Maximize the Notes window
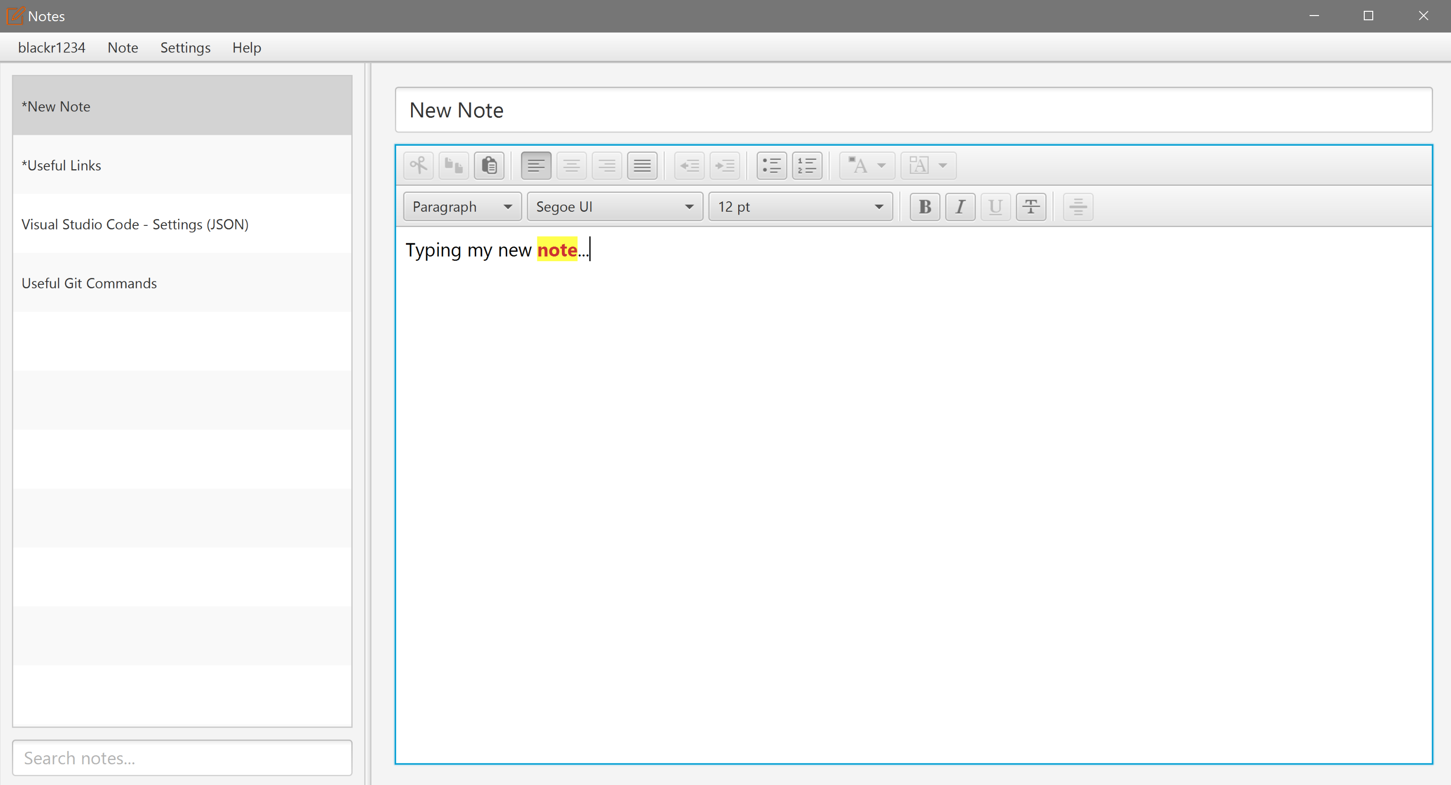The height and width of the screenshot is (785, 1451). tap(1368, 16)
